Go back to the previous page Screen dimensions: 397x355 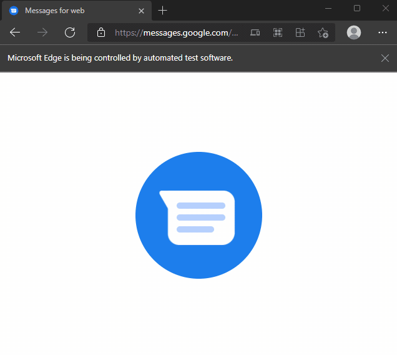point(15,32)
